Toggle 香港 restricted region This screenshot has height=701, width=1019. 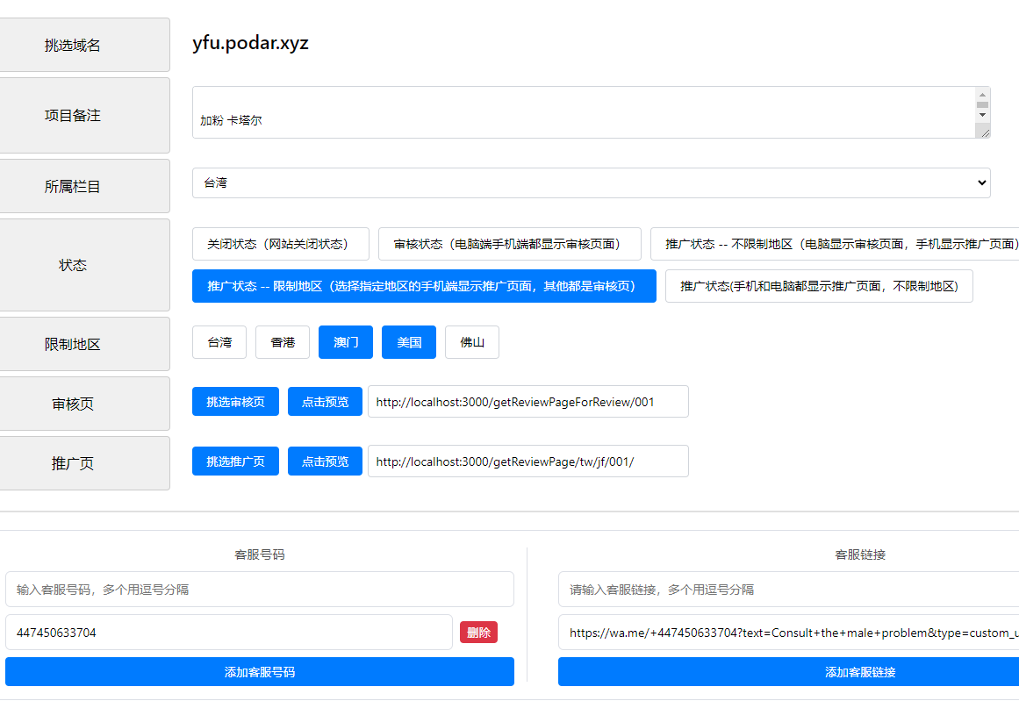[x=282, y=342]
